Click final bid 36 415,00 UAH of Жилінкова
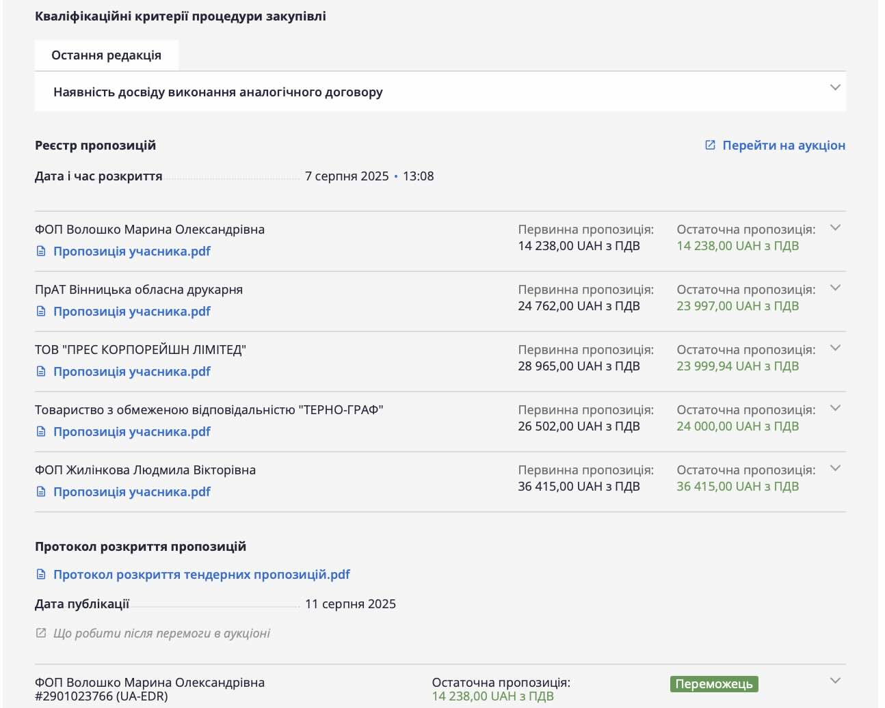The image size is (885, 708). tap(738, 487)
